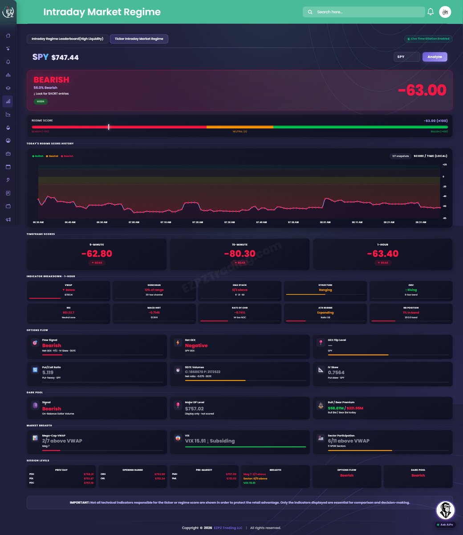
Task: Open the notebook journal icon in sidebar
Action: (8, 193)
